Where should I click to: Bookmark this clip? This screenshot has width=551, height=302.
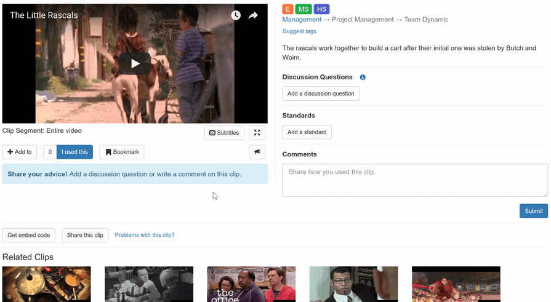pos(122,152)
